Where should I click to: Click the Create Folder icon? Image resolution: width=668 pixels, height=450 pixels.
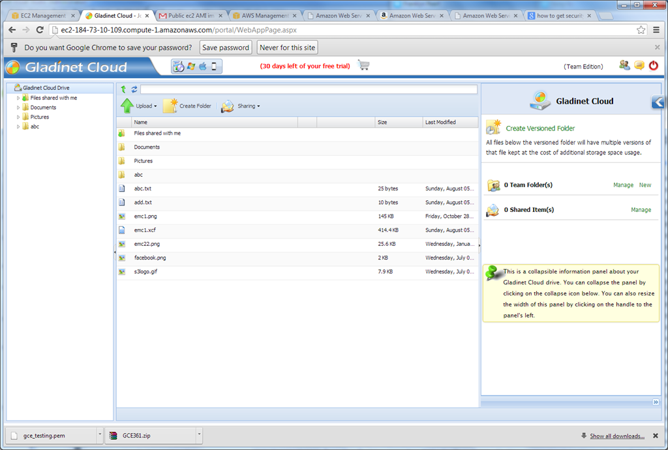pos(170,106)
